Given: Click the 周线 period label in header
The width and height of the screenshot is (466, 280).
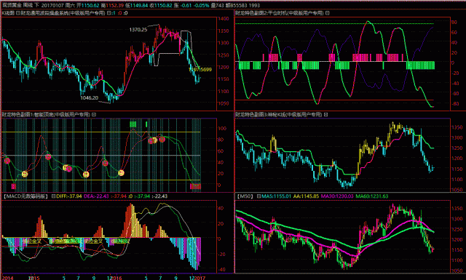Looking at the screenshot, I should 28,5.
